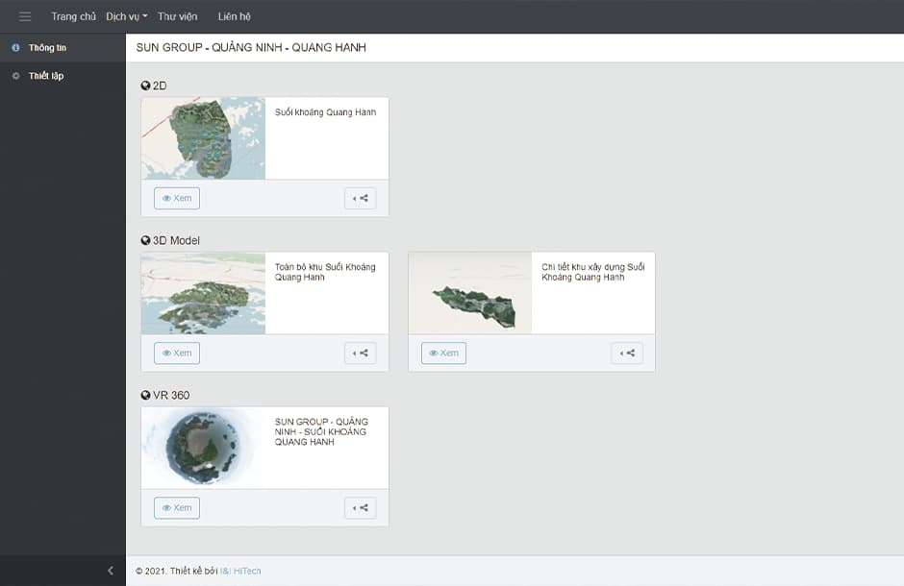This screenshot has height=586, width=904.
Task: Share the SUN GROUP VR 360 panorama
Action: point(361,508)
